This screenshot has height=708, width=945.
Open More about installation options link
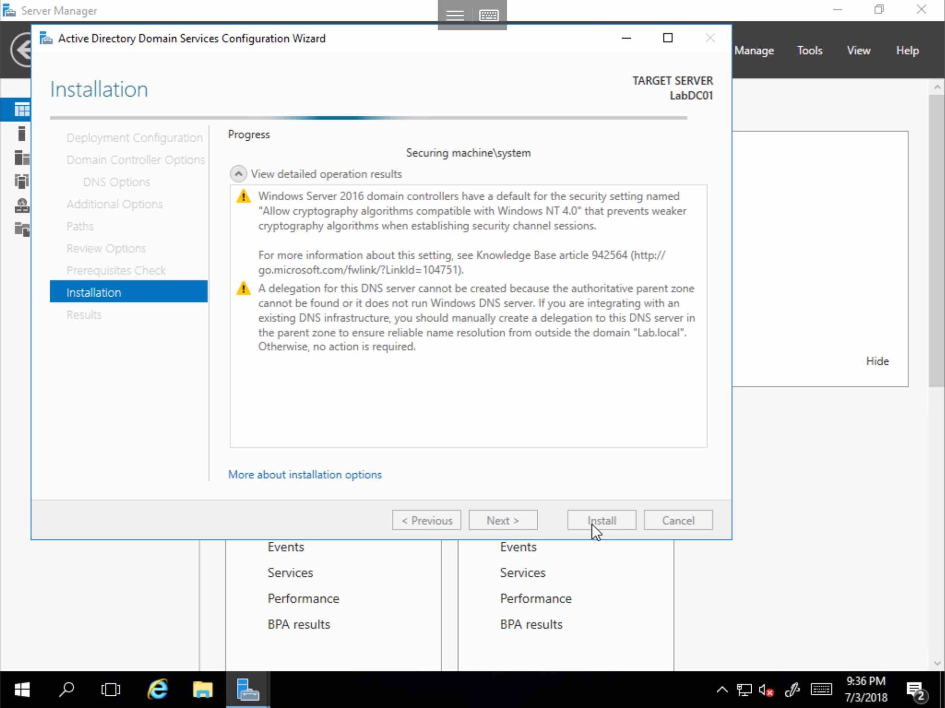coord(305,474)
